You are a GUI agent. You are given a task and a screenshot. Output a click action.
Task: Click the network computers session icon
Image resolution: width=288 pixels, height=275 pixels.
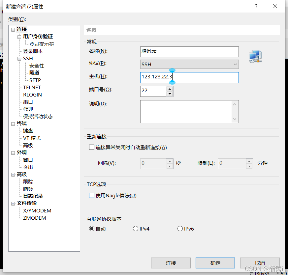pyautogui.click(x=255, y=56)
